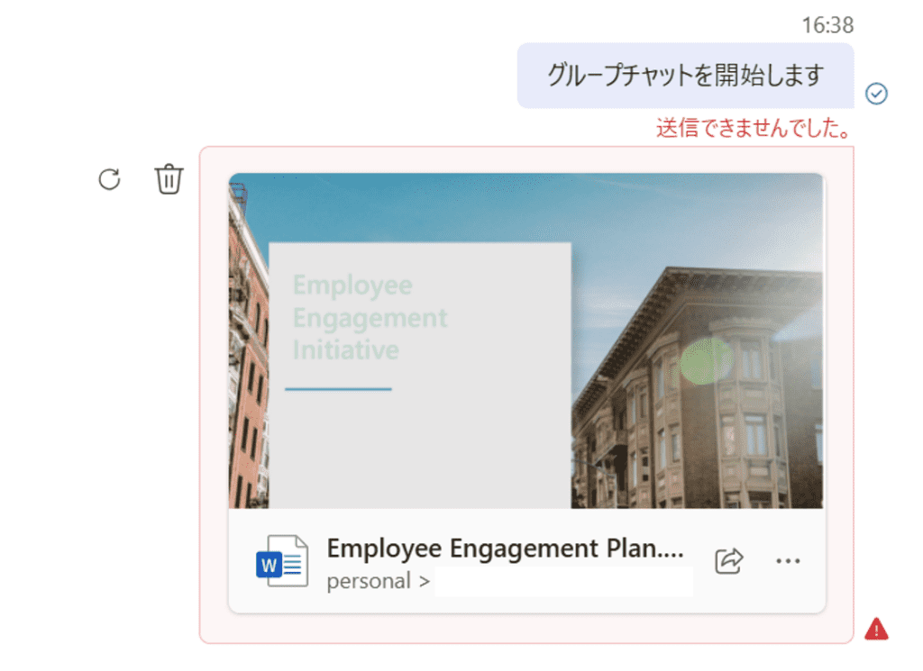Click the Employee Engagement Initiative preview title
923x671 pixels.
tap(370, 317)
